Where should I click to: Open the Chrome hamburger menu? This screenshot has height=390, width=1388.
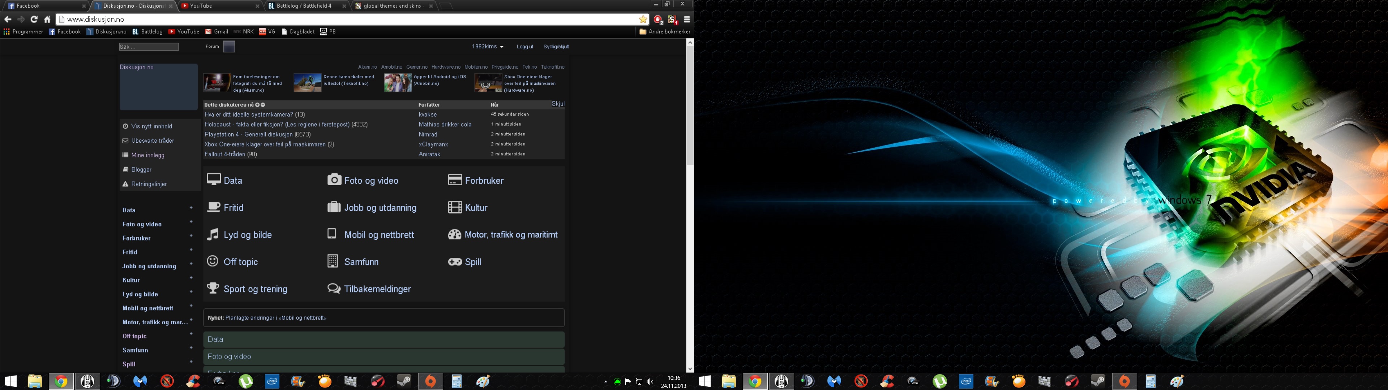coord(687,19)
